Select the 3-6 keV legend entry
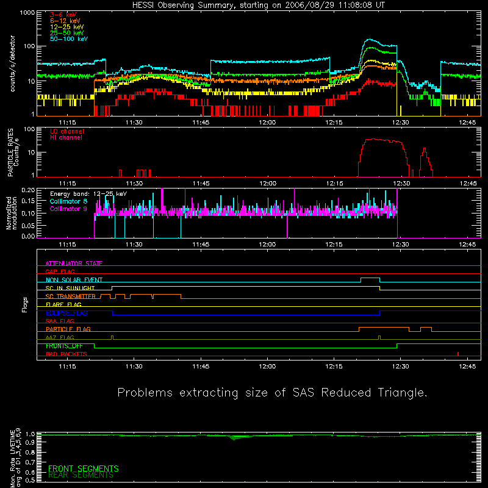 pyautogui.click(x=63, y=15)
